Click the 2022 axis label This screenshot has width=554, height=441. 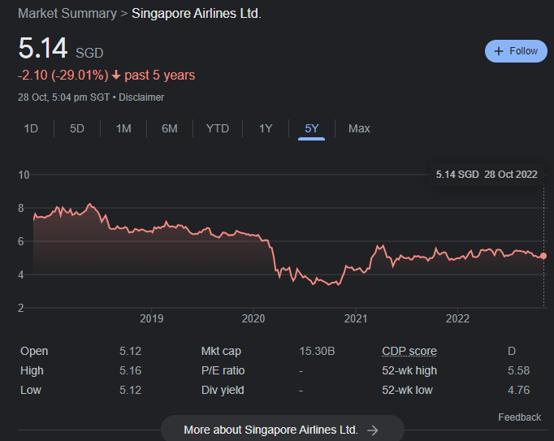click(x=457, y=318)
